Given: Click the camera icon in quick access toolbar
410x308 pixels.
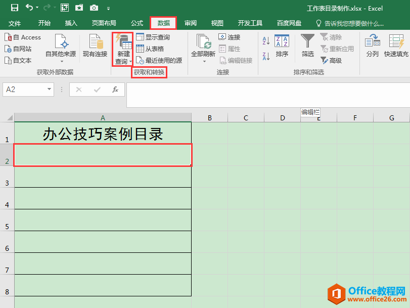Looking at the screenshot, I should pos(94,8).
